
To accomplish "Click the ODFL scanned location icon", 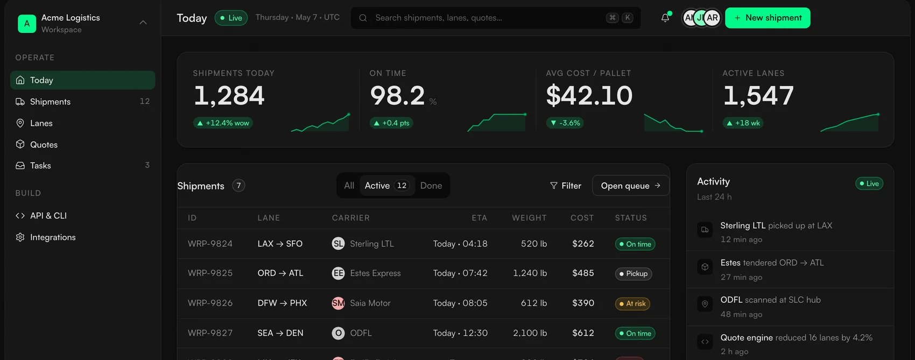I will pos(705,304).
